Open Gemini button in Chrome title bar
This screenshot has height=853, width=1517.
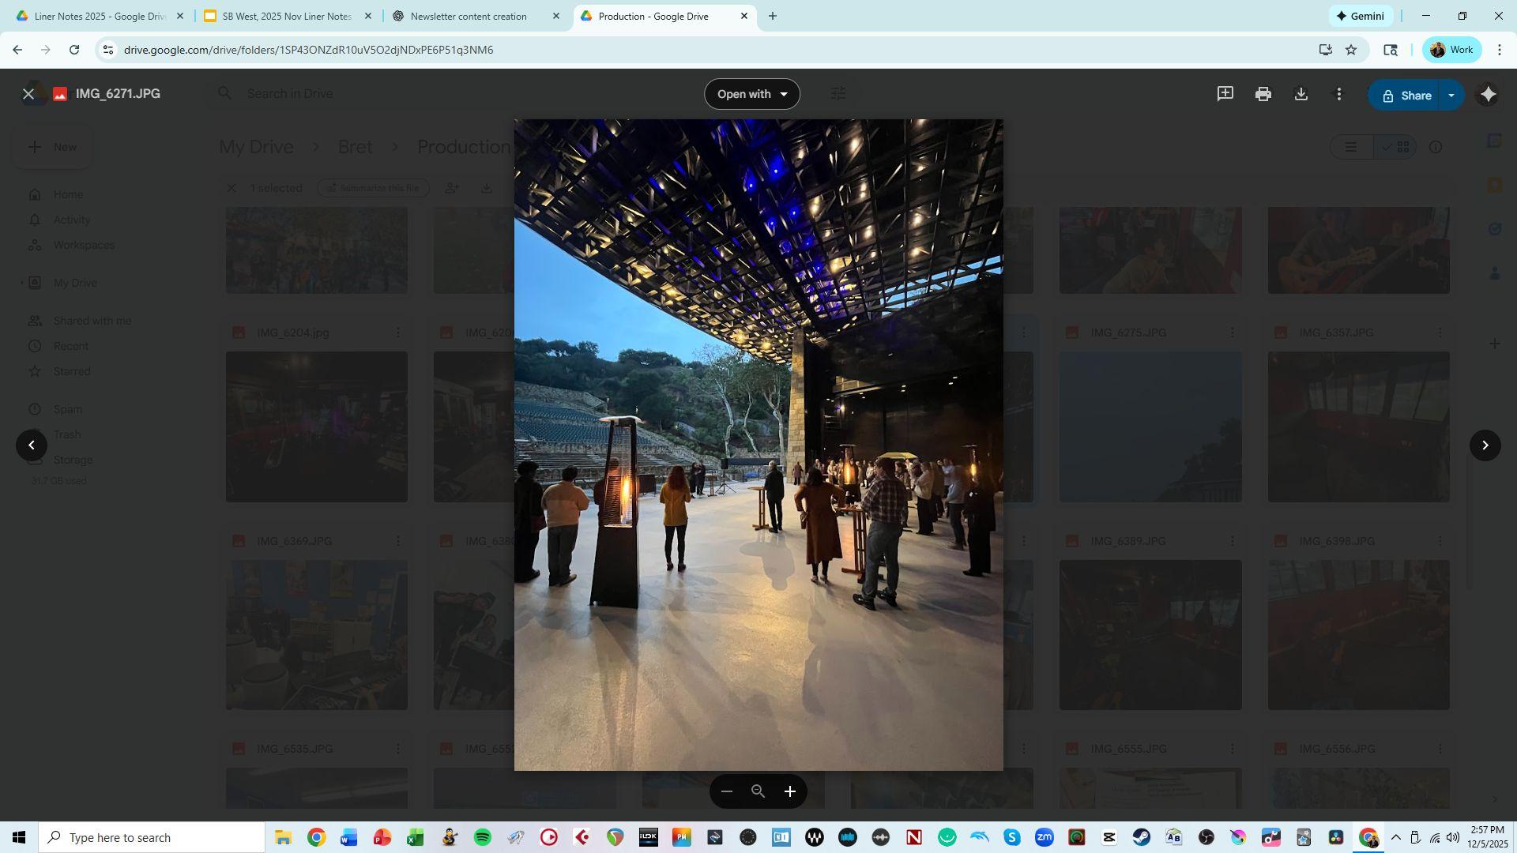pos(1360,16)
